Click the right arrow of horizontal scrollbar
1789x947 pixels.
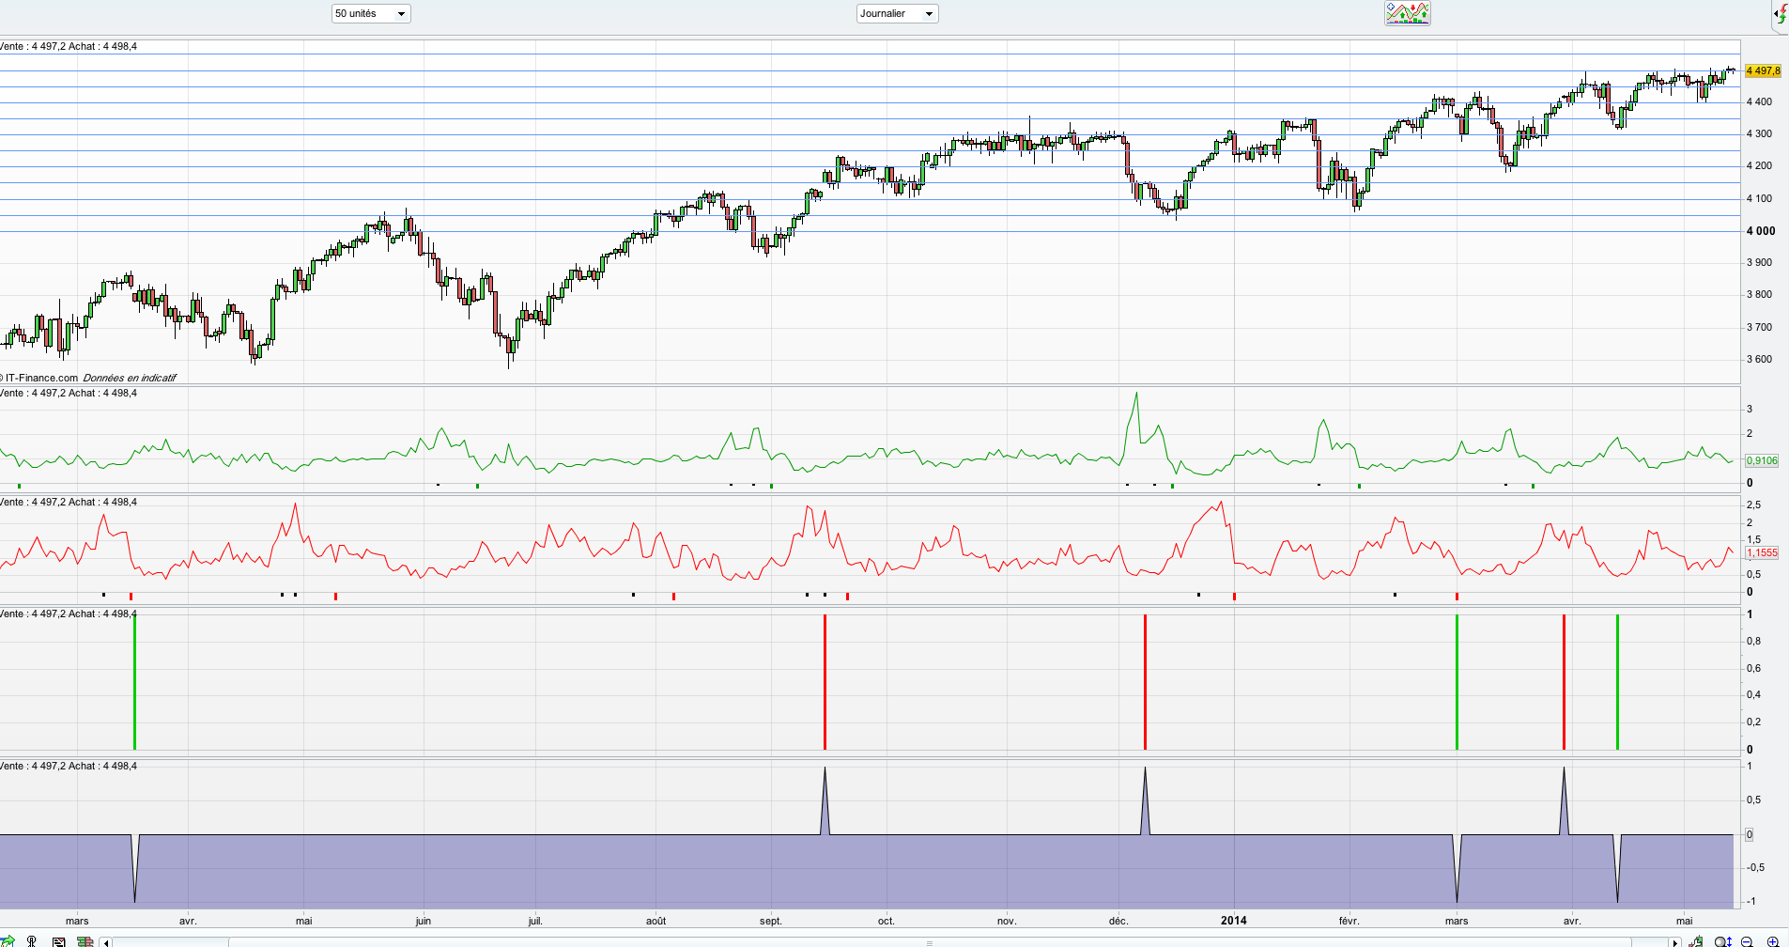tap(1674, 942)
